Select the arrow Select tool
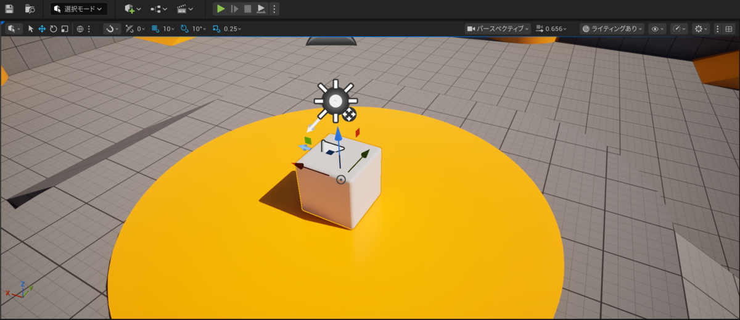Screen dimensions: 740x320 (31, 28)
